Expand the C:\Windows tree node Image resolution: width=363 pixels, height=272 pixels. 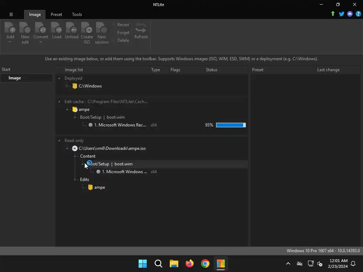pyautogui.click(x=67, y=86)
